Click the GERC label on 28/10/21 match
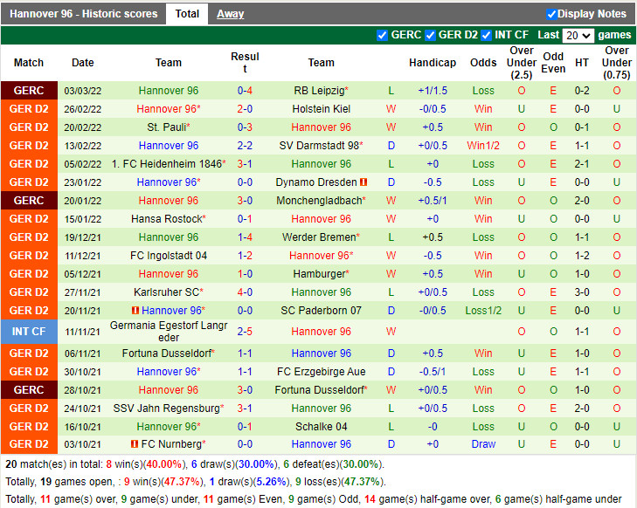Image resolution: width=637 pixels, height=508 pixels. (x=29, y=390)
